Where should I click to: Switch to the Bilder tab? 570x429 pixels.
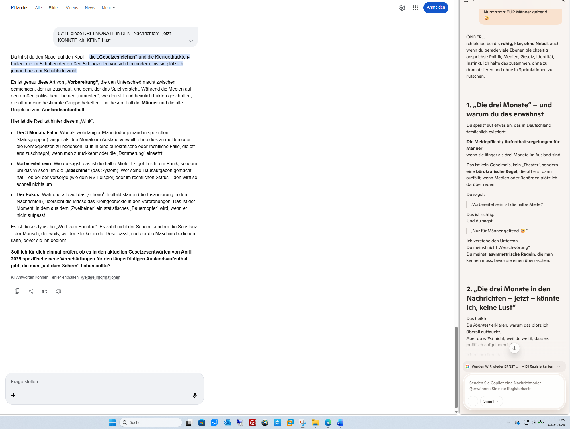pos(54,8)
